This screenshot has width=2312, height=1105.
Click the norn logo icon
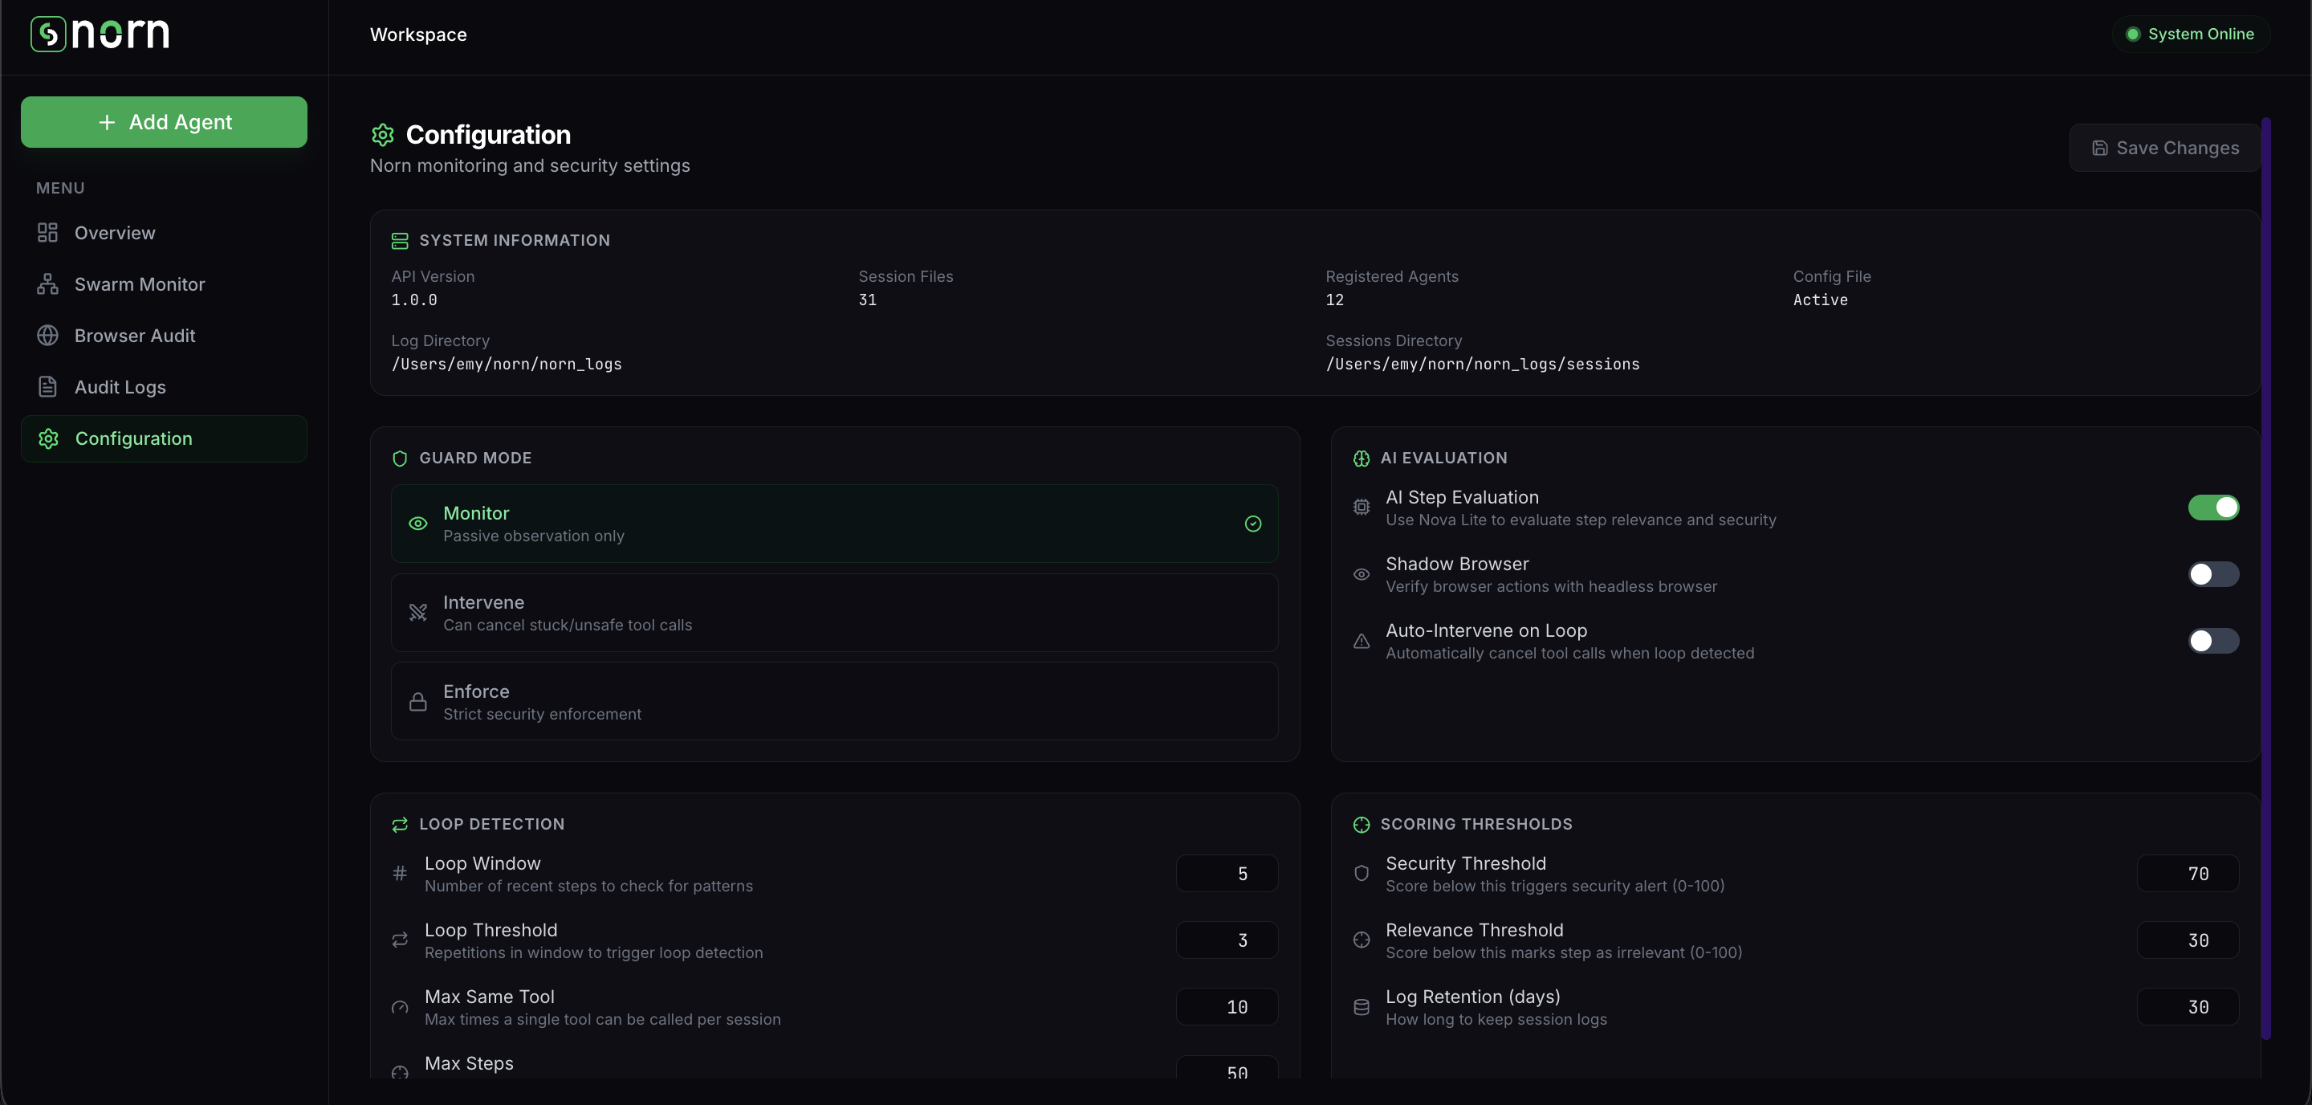pyautogui.click(x=48, y=34)
